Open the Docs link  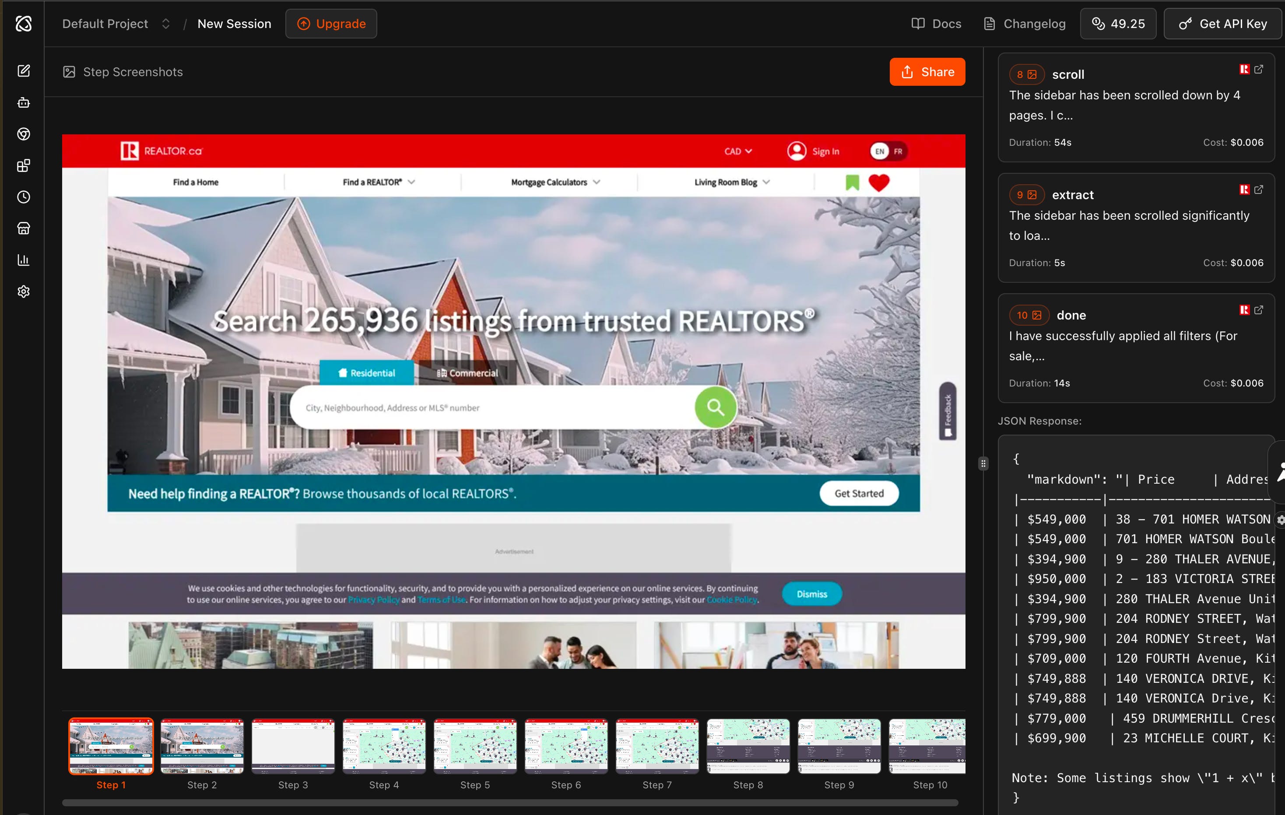(x=937, y=24)
